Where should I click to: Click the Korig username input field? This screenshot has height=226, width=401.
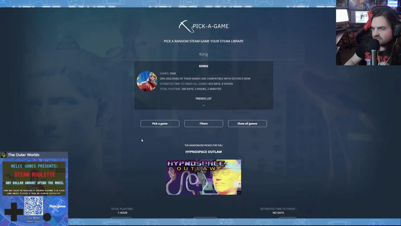(204, 54)
